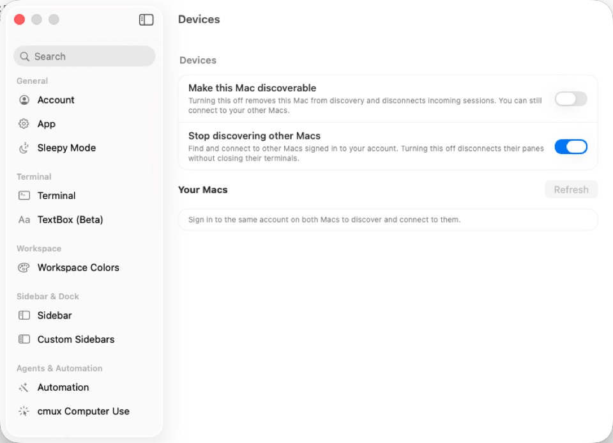Click the Devices window title
Image resolution: width=613 pixels, height=443 pixels.
click(199, 20)
